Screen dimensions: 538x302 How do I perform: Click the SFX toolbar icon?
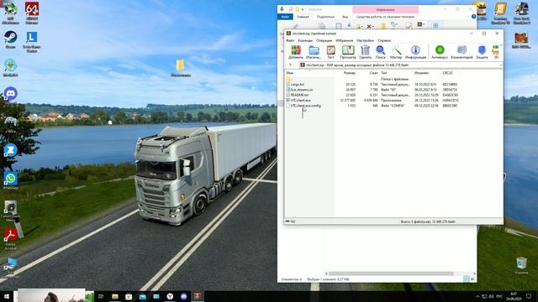coord(496,52)
